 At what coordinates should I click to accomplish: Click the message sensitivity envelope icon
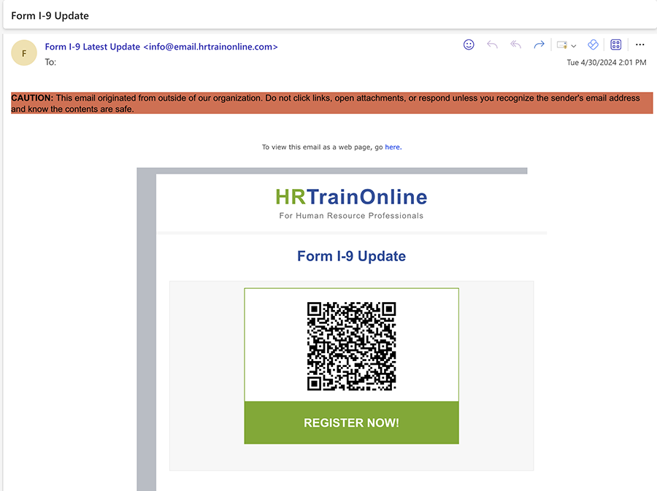pyautogui.click(x=561, y=45)
